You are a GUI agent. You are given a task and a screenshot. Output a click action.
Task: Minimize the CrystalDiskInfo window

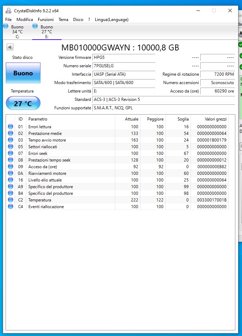pos(198,11)
